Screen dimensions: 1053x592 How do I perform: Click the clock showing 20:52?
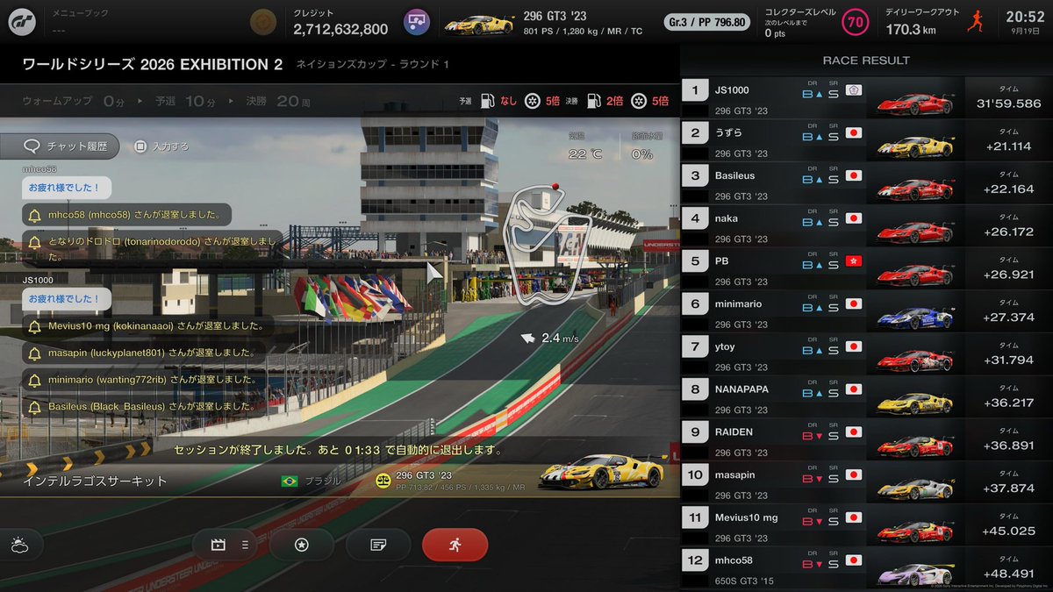pos(1025,16)
